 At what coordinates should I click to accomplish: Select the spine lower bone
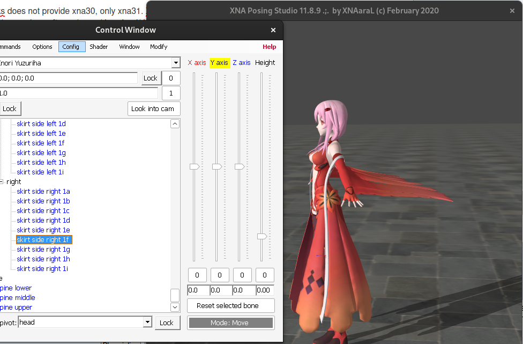pyautogui.click(x=16, y=288)
